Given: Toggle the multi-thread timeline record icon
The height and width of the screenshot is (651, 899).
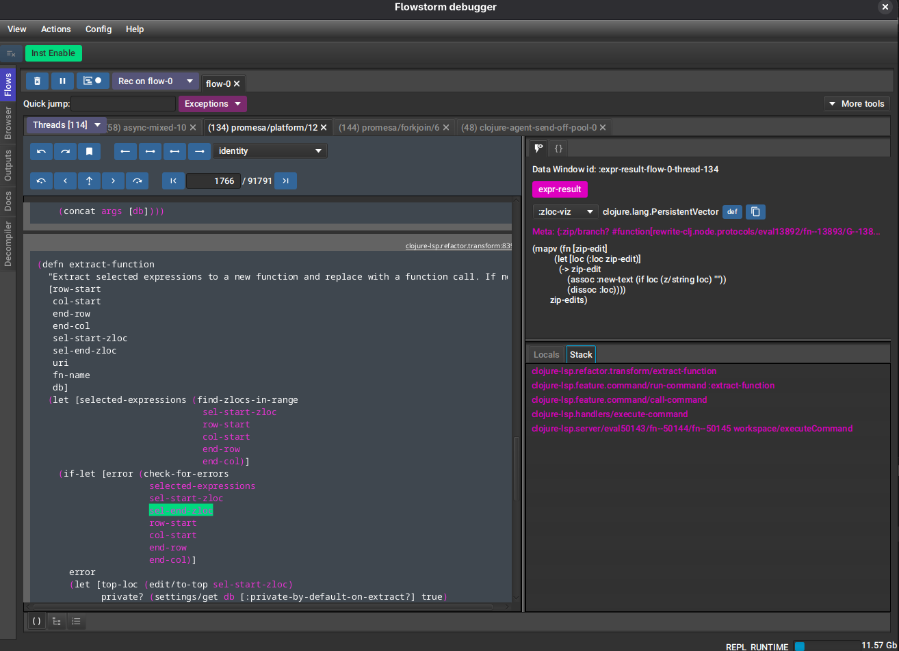Looking at the screenshot, I should (92, 81).
